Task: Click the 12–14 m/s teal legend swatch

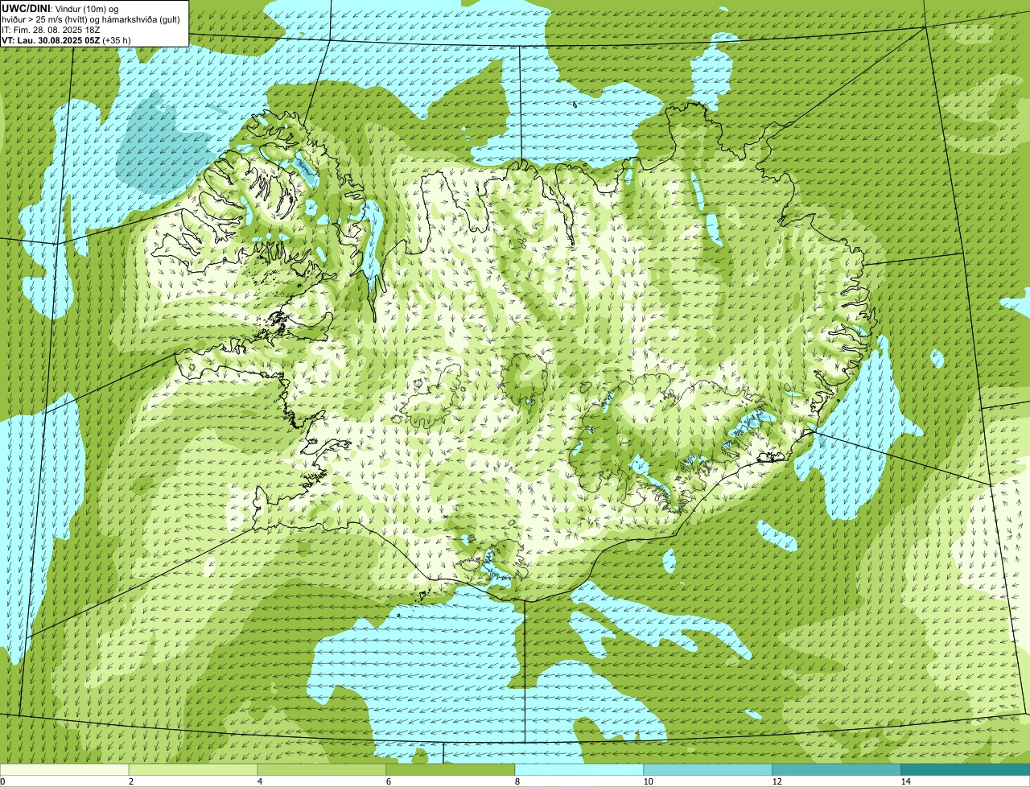Action: pyautogui.click(x=837, y=769)
